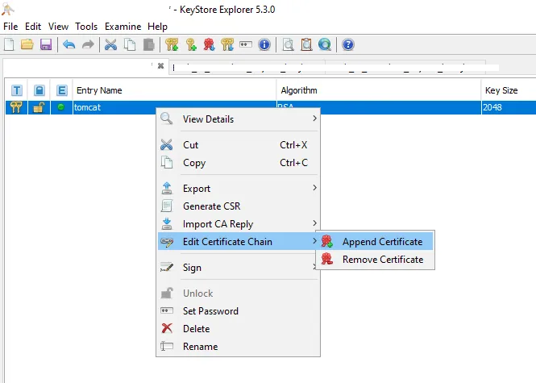
Task: Choose Cut from the context menu
Action: tap(239, 145)
